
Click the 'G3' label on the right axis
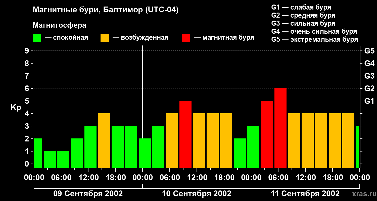pyautogui.click(x=369, y=76)
